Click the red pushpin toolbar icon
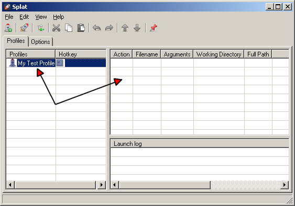 pos(154,28)
